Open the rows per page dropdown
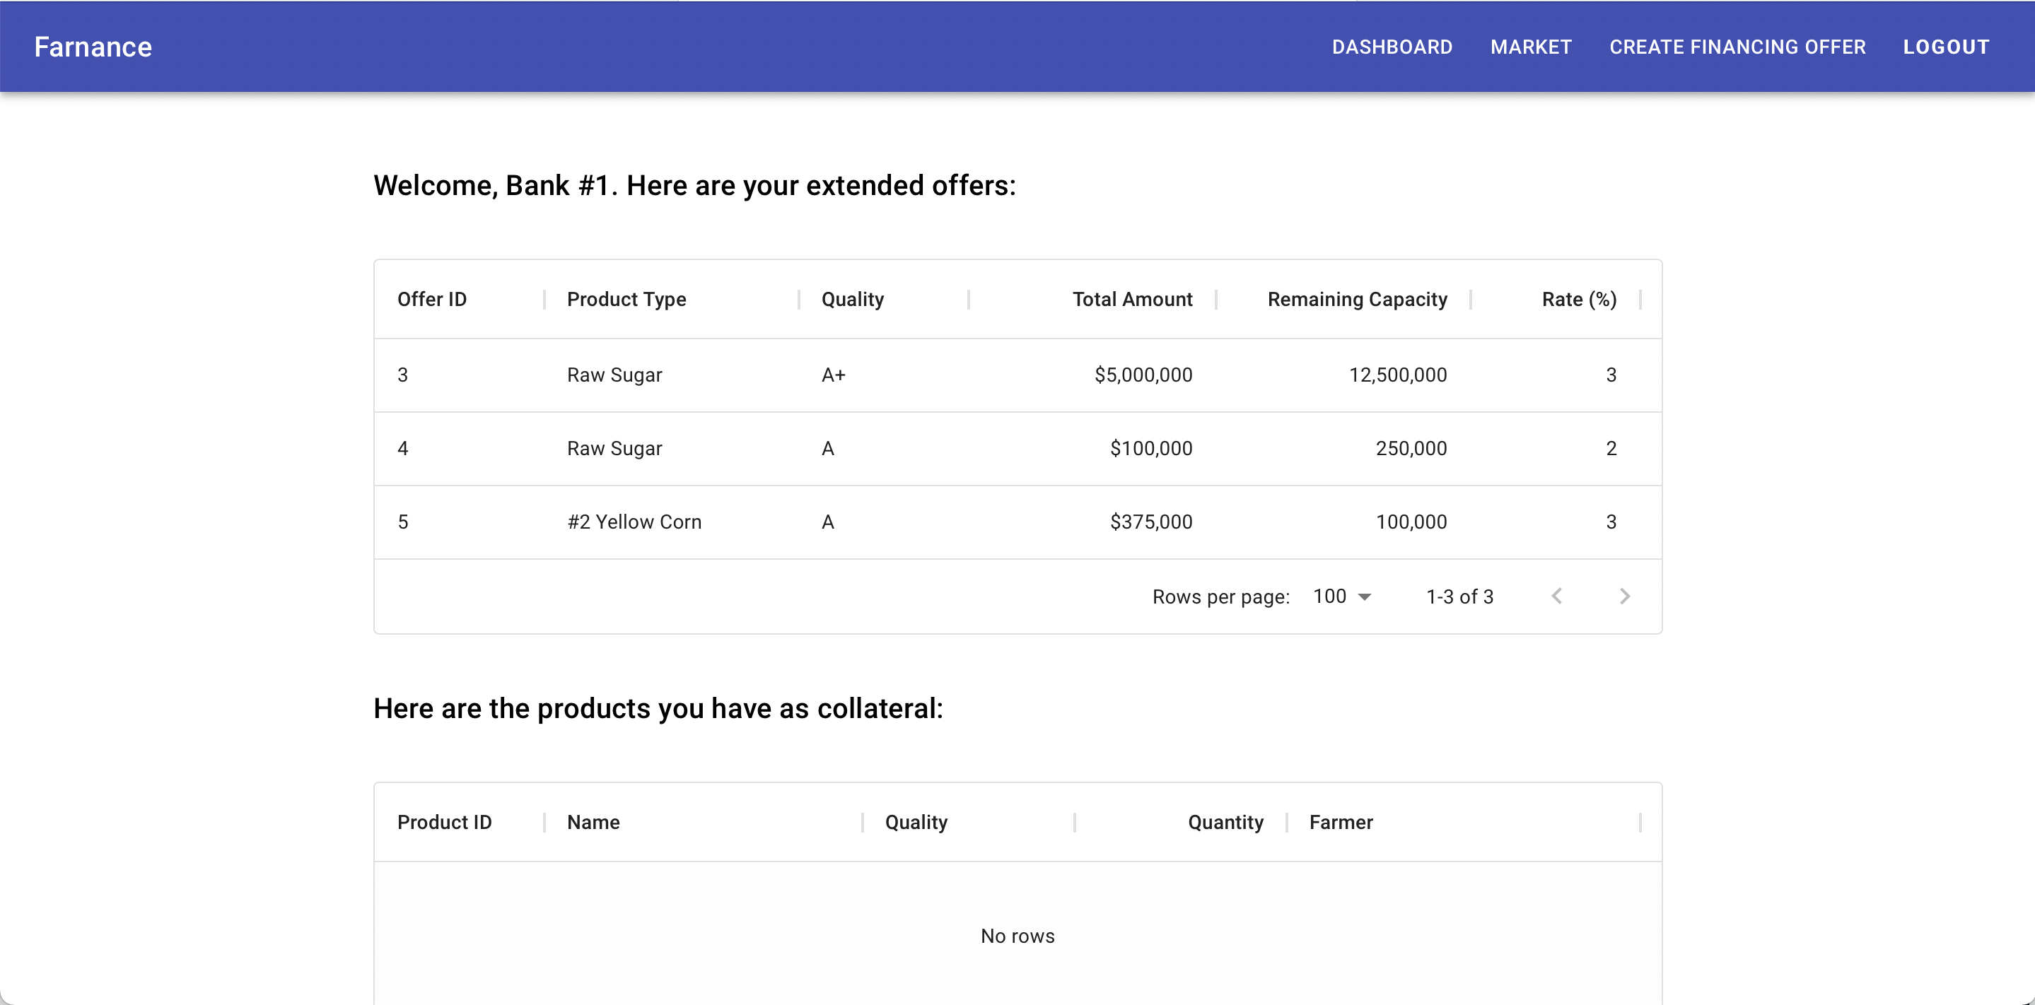Image resolution: width=2035 pixels, height=1005 pixels. pos(1341,596)
